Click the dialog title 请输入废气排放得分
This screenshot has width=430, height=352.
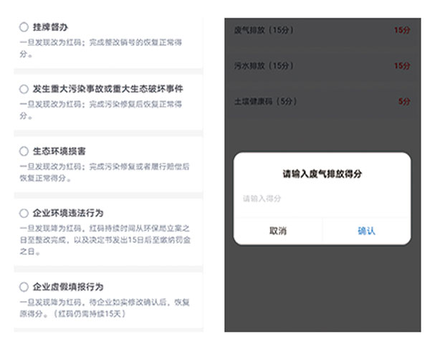click(x=322, y=173)
